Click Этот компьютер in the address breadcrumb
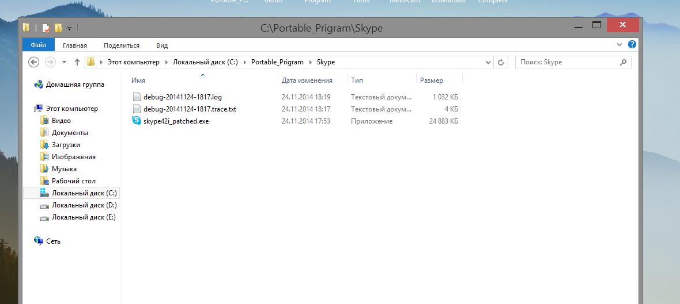 click(x=134, y=62)
